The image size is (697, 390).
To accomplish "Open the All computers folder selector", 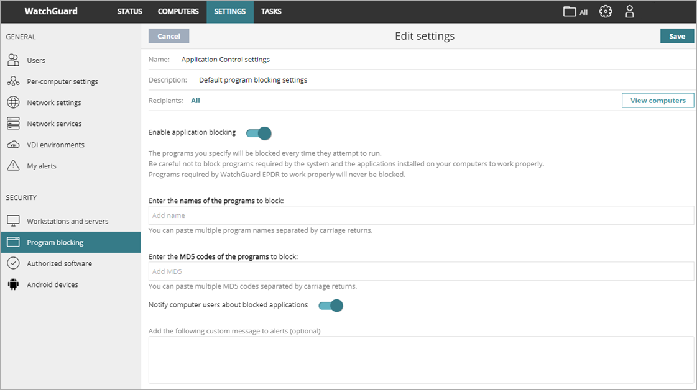I will [575, 11].
